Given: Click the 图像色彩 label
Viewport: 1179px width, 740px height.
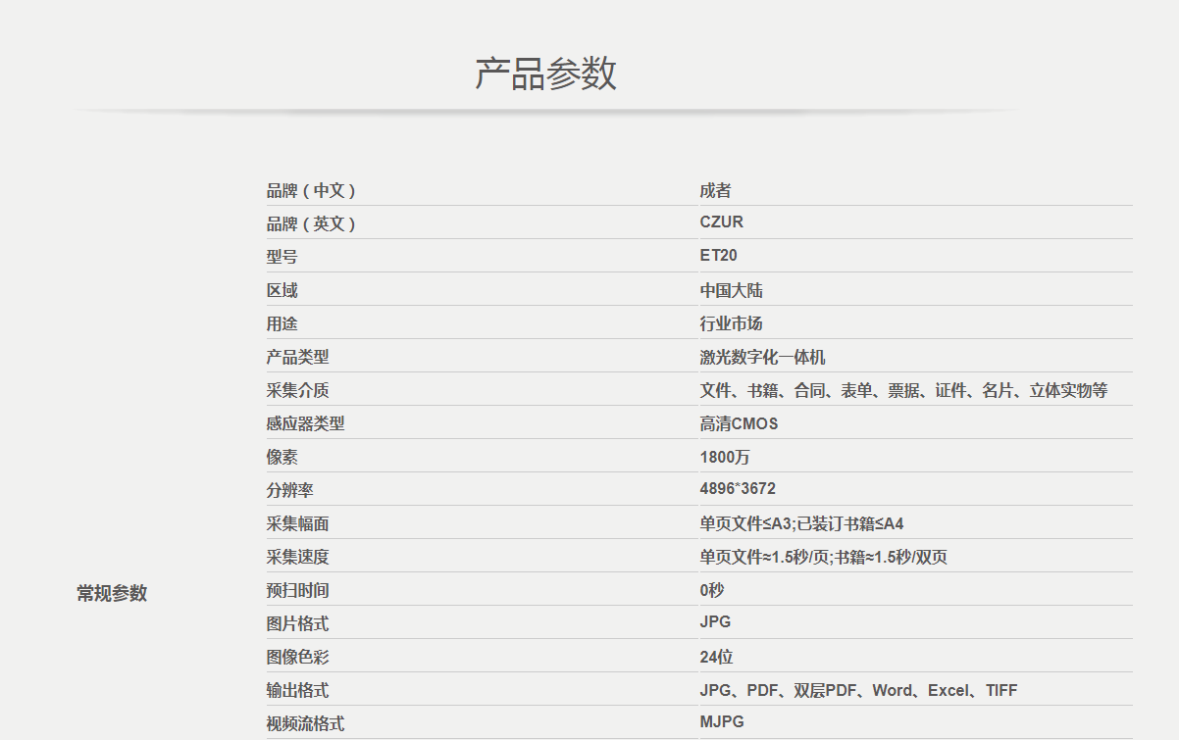Looking at the screenshot, I should (x=297, y=658).
